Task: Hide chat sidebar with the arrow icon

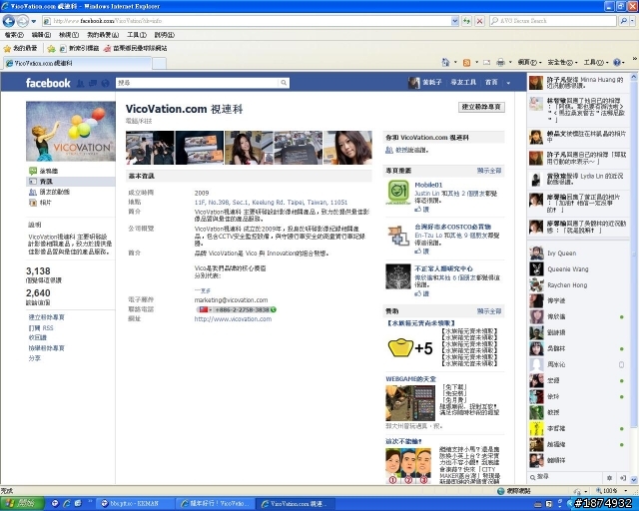Action: click(623, 478)
